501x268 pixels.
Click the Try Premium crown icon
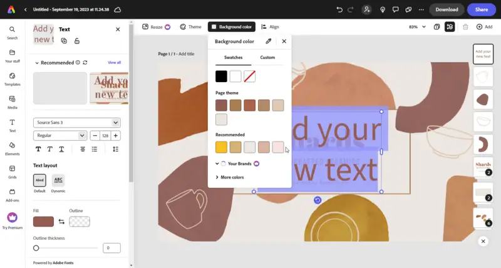12,217
